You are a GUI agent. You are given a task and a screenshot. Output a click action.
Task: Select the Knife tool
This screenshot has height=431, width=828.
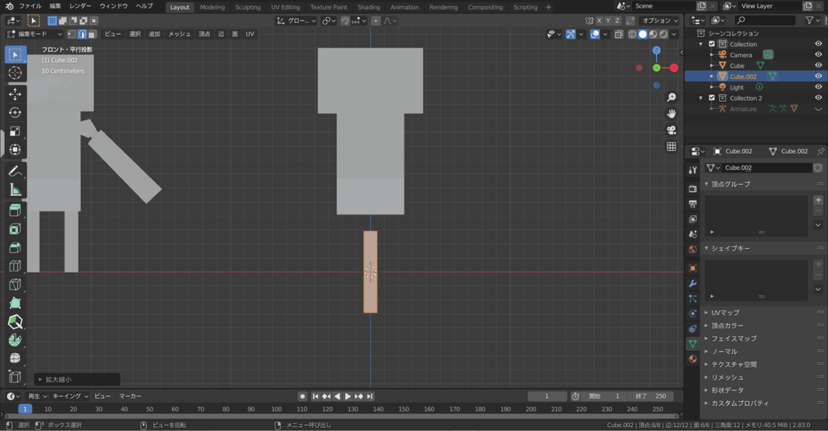coord(15,285)
